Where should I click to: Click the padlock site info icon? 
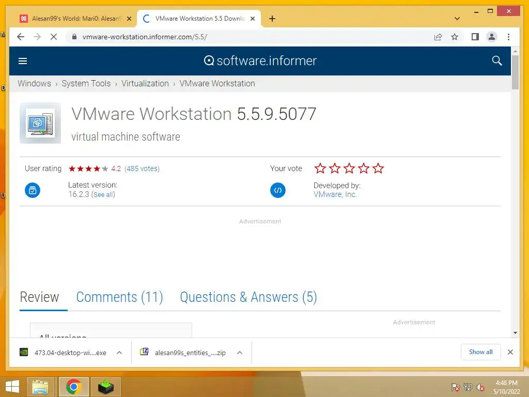tap(74, 37)
